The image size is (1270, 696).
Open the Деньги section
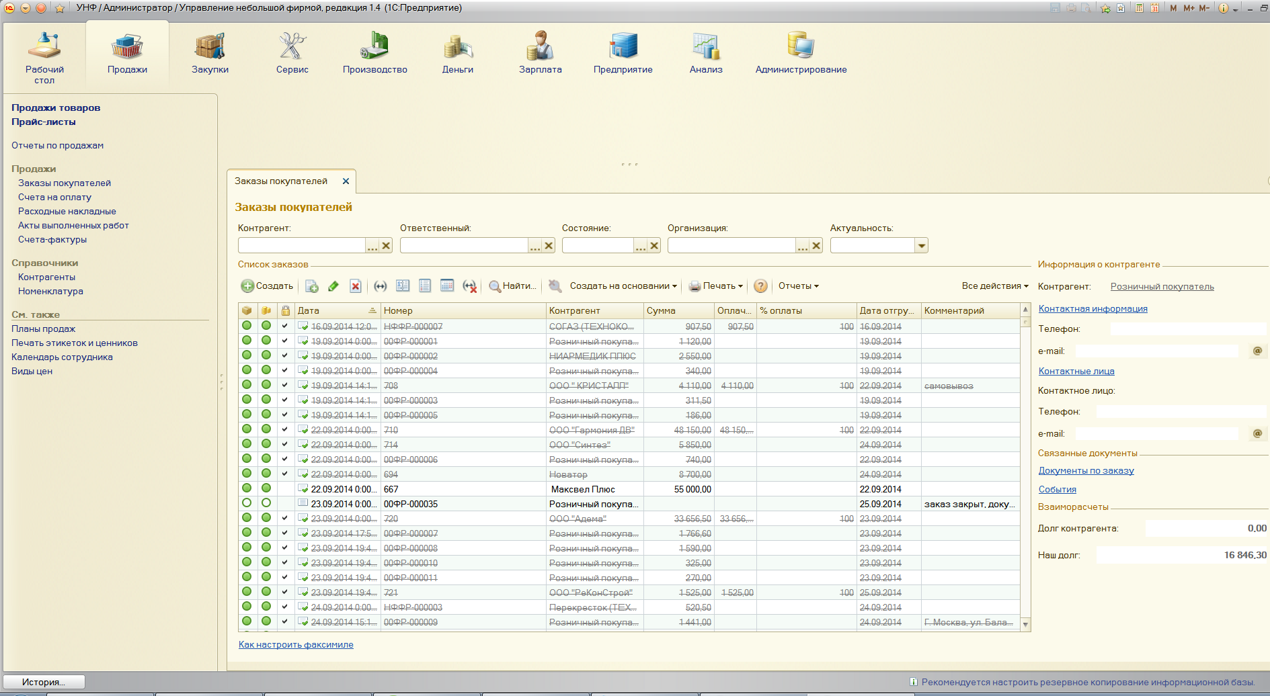457,54
